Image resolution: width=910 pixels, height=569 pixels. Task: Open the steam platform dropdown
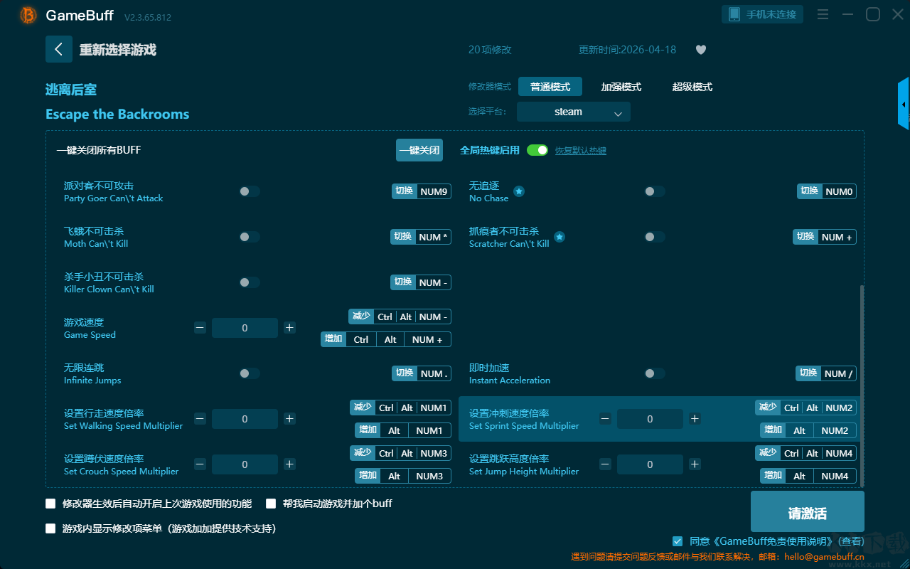(574, 112)
